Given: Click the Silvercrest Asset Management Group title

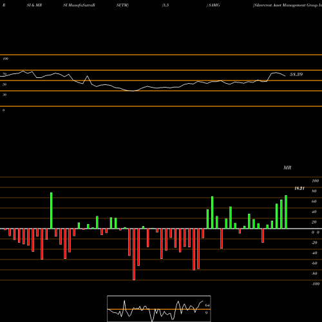Looking at the screenshot, I should (x=287, y=5).
